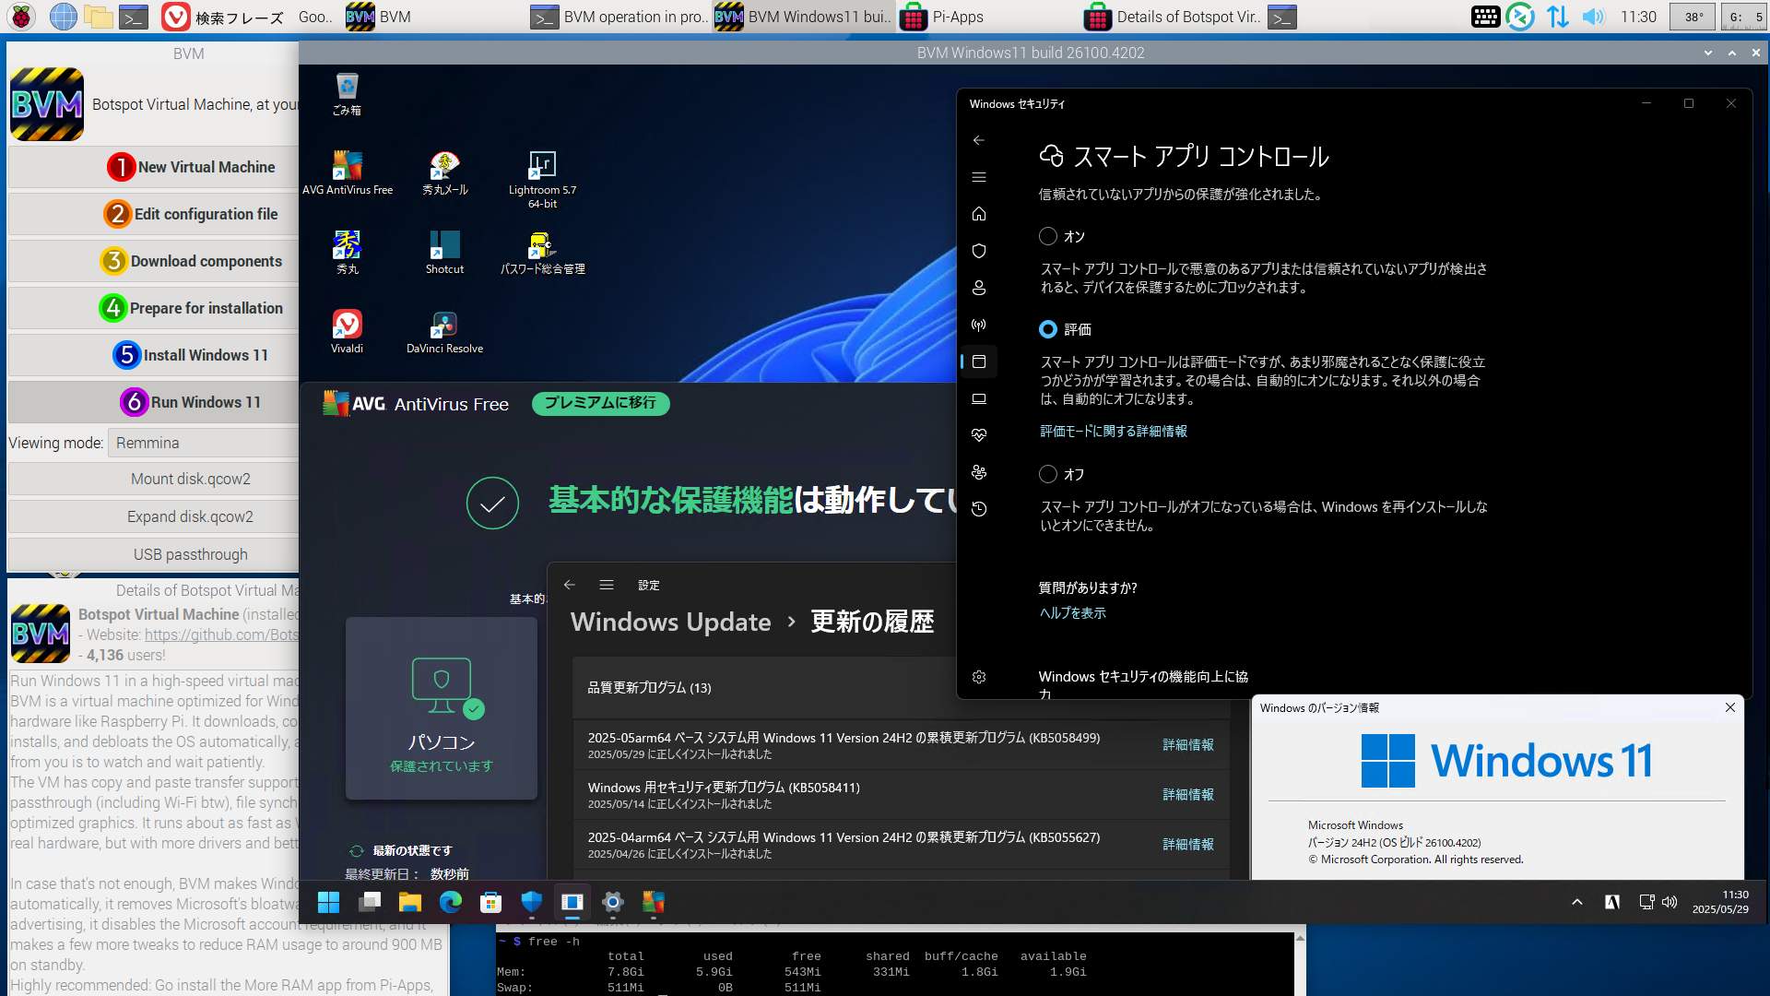Click New Virtual Machine button
The image size is (1770, 996).
pyautogui.click(x=154, y=167)
